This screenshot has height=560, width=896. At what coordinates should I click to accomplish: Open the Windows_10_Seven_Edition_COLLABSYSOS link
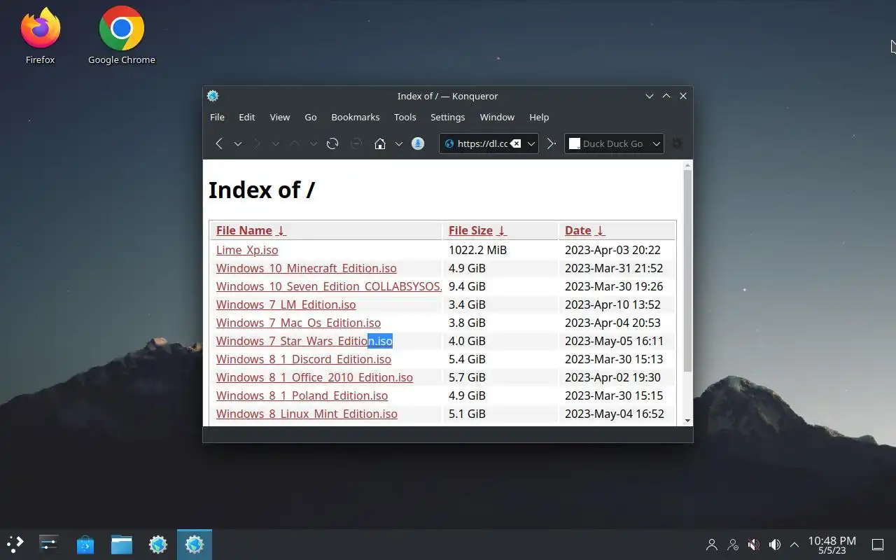tap(328, 286)
